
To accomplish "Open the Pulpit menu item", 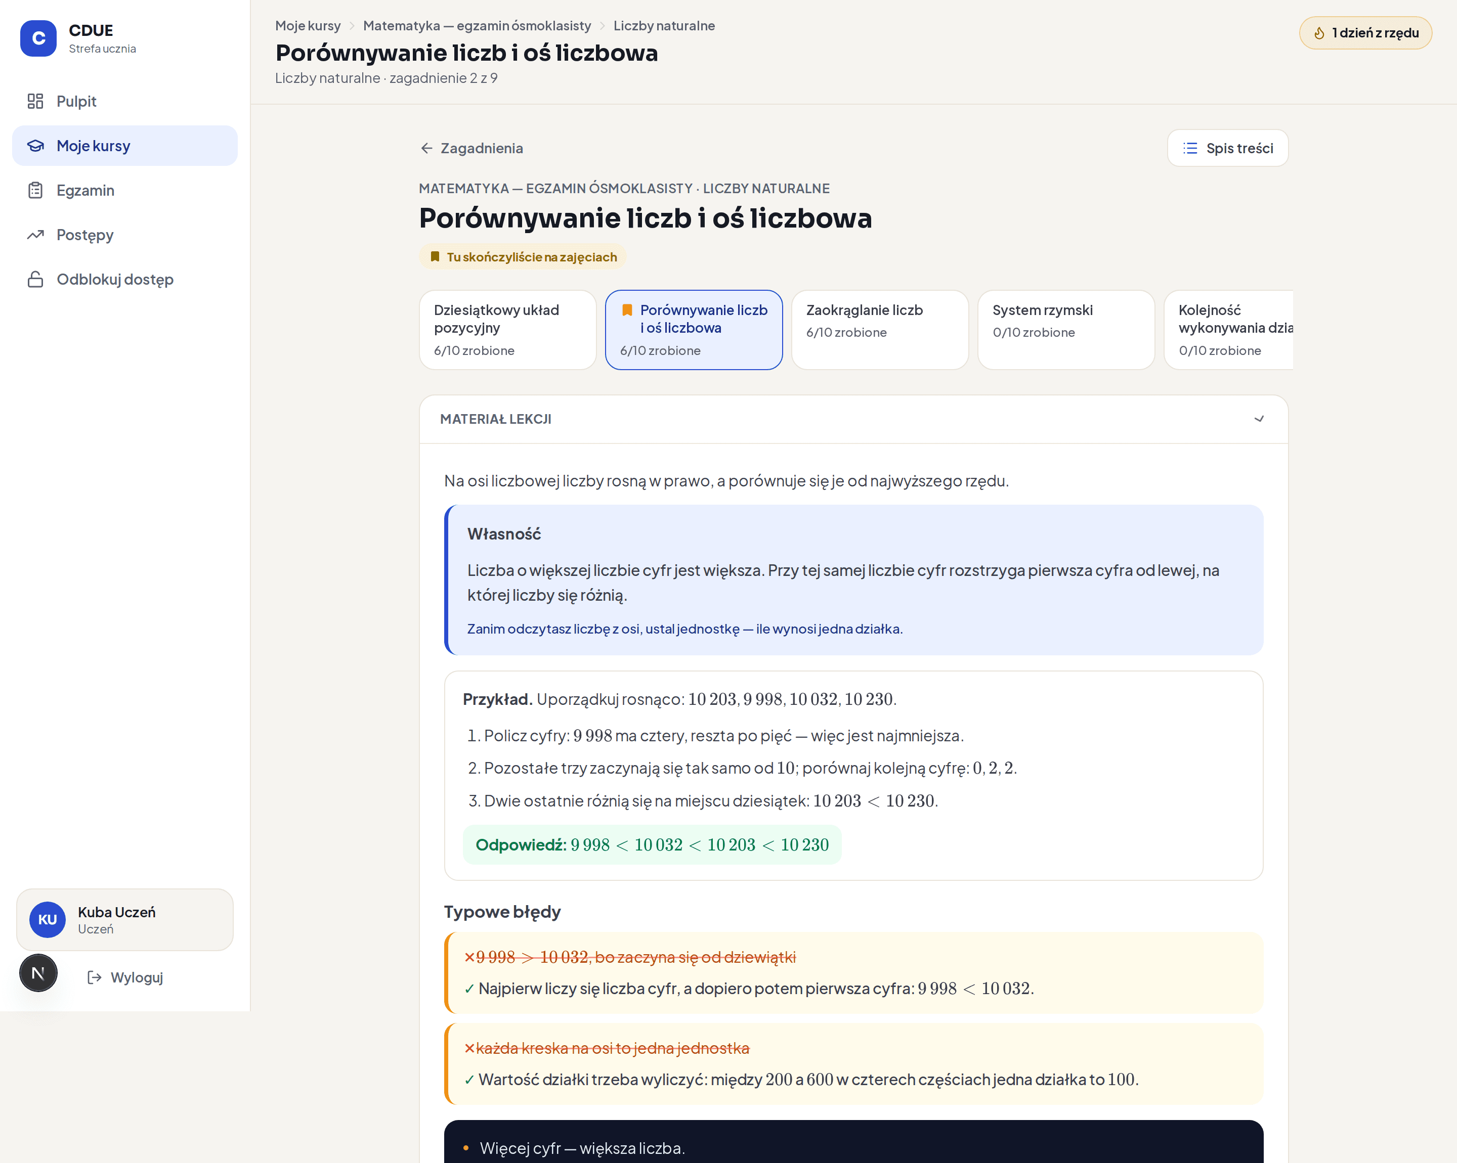I will coord(125,101).
